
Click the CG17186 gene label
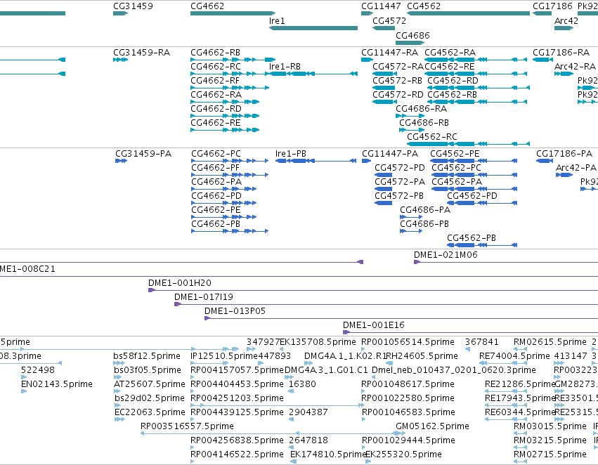(x=552, y=6)
